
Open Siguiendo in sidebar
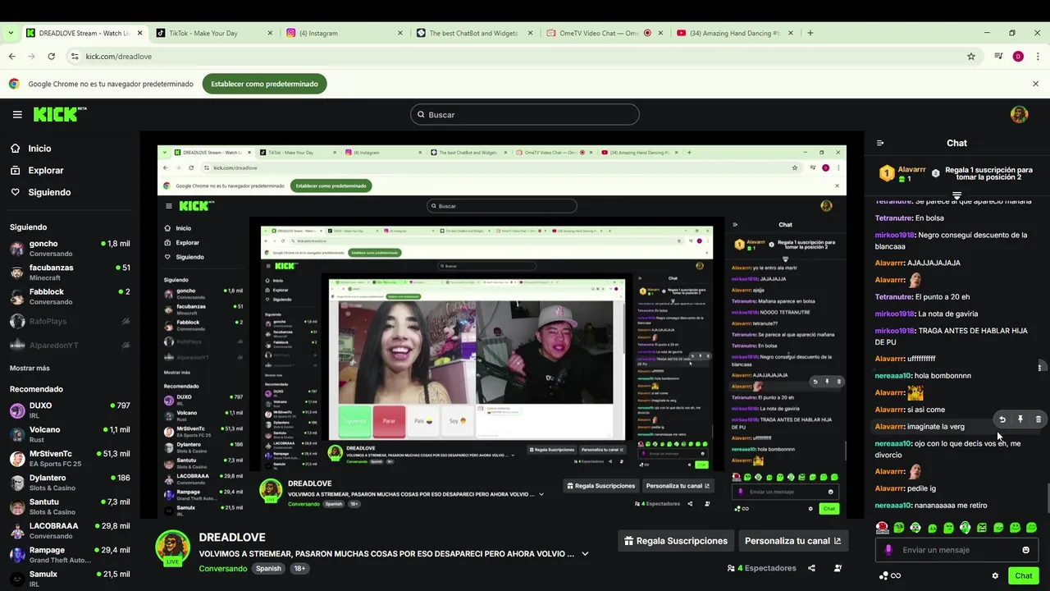click(x=49, y=192)
